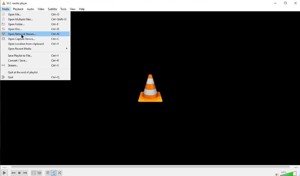Choose Open Multiple Files... entry
The image size is (300, 176).
35,20
